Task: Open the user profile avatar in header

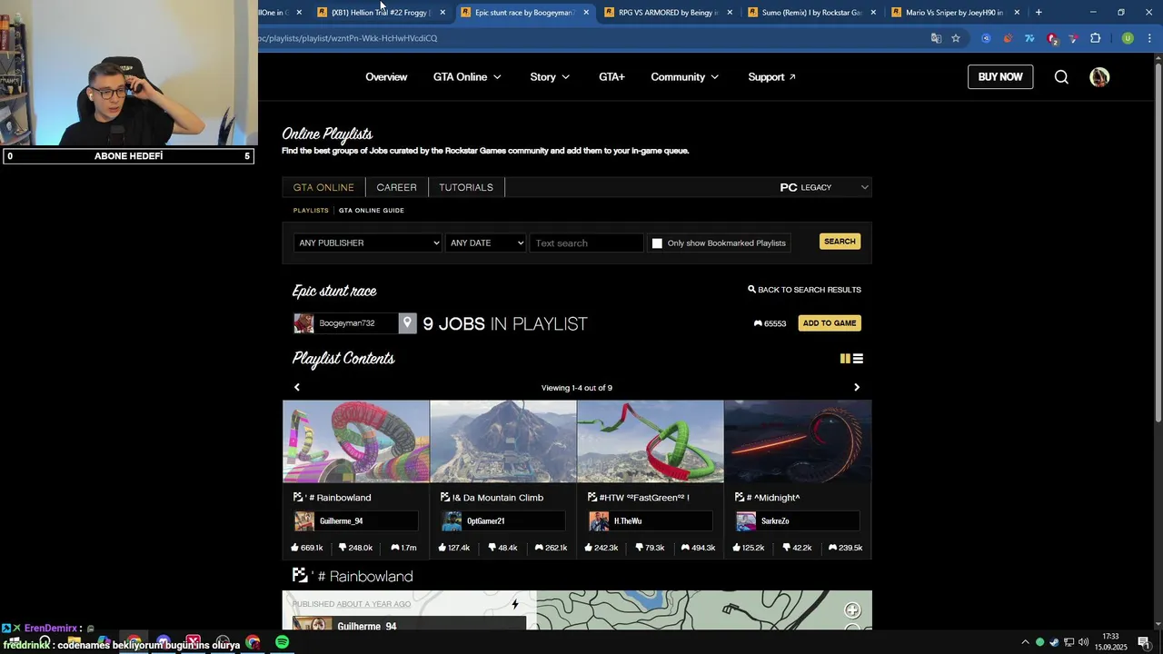Action: tap(1099, 77)
